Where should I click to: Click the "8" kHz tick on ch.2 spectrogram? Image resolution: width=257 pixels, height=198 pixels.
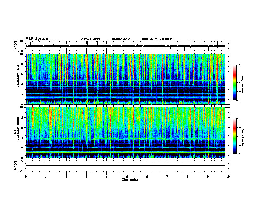tap(22, 118)
